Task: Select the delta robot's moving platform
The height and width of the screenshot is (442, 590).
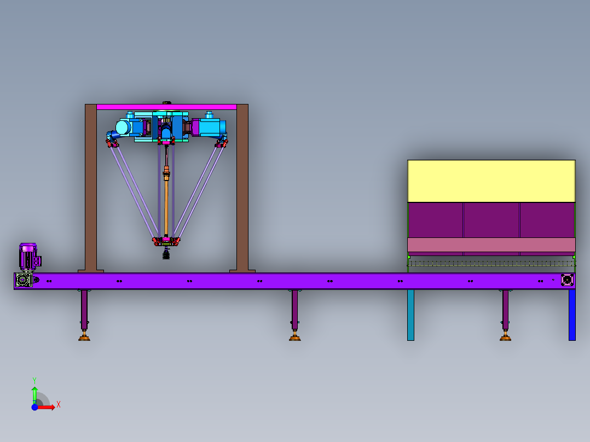Action: [166, 241]
